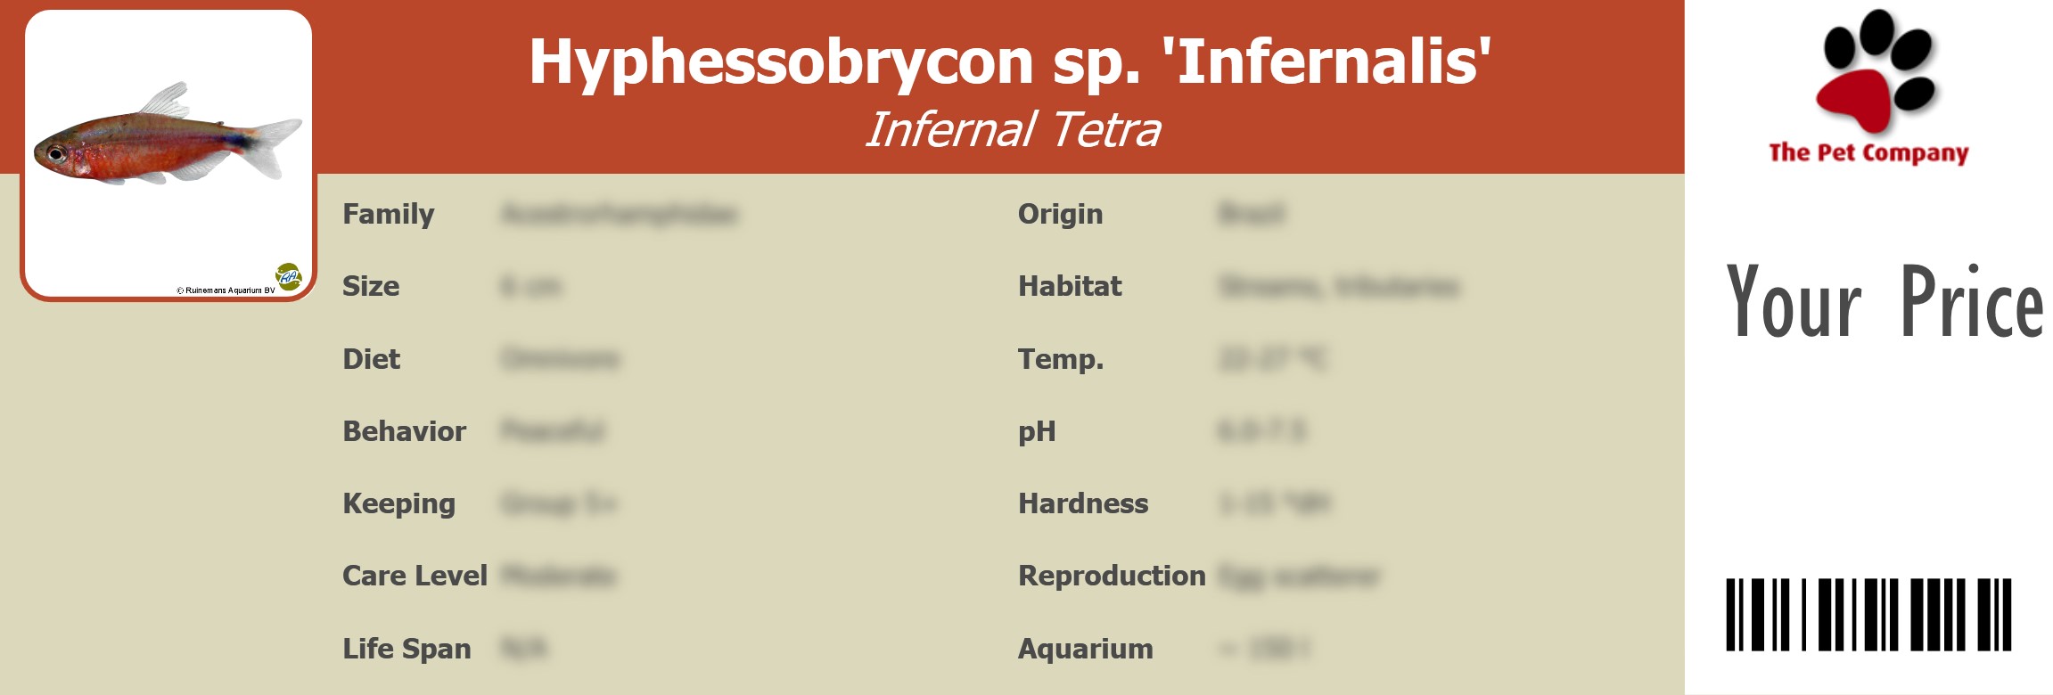Click the barcode below Your Price
This screenshot has width=2053, height=695.
[x=1868, y=615]
